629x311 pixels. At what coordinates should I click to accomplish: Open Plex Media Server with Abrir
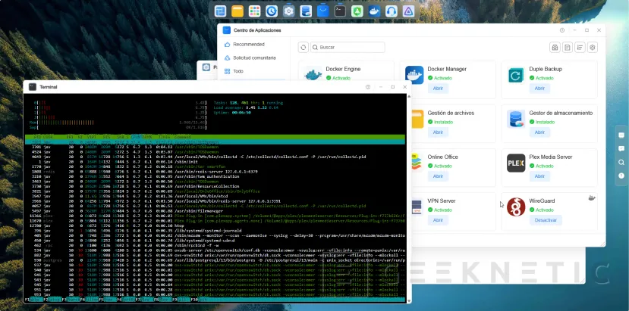[x=539, y=176]
